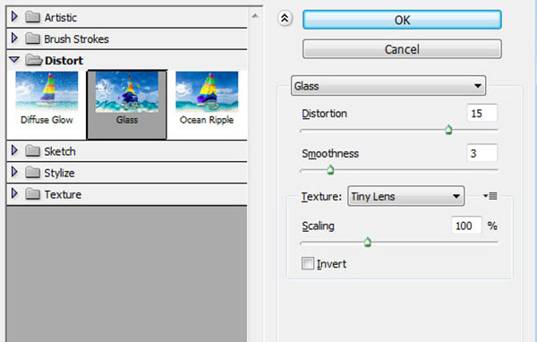Click the Stylize folder icon
The width and height of the screenshot is (537, 342).
pos(32,173)
